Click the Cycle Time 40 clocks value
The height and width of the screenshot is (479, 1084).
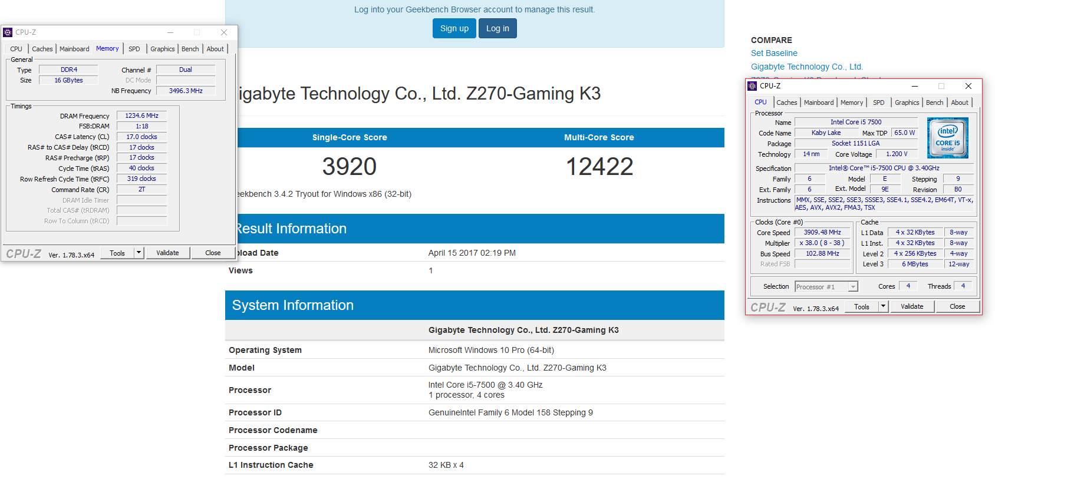pyautogui.click(x=142, y=168)
